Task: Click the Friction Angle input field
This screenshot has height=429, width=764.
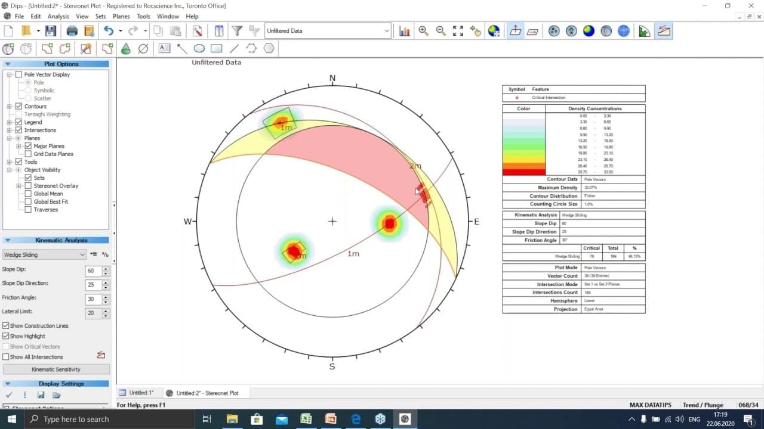Action: [94, 299]
